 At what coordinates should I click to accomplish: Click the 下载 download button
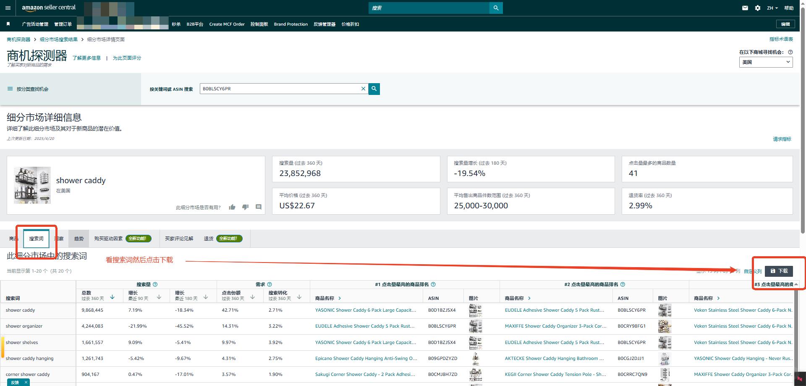click(x=779, y=271)
